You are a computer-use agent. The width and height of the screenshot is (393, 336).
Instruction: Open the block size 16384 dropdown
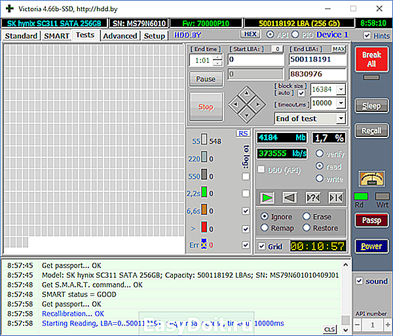[x=341, y=89]
